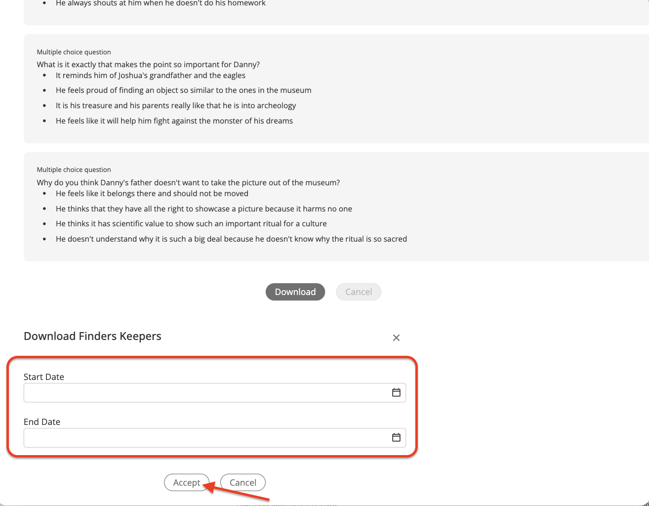Open the End Date calendar picker
This screenshot has height=506, width=649.
396,437
